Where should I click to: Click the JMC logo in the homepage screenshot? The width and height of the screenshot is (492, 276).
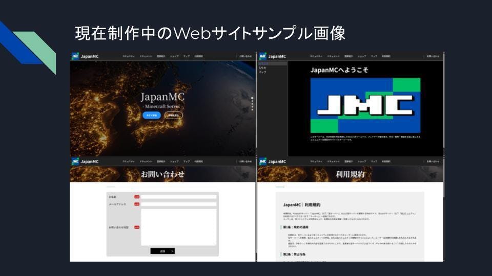tap(75, 56)
